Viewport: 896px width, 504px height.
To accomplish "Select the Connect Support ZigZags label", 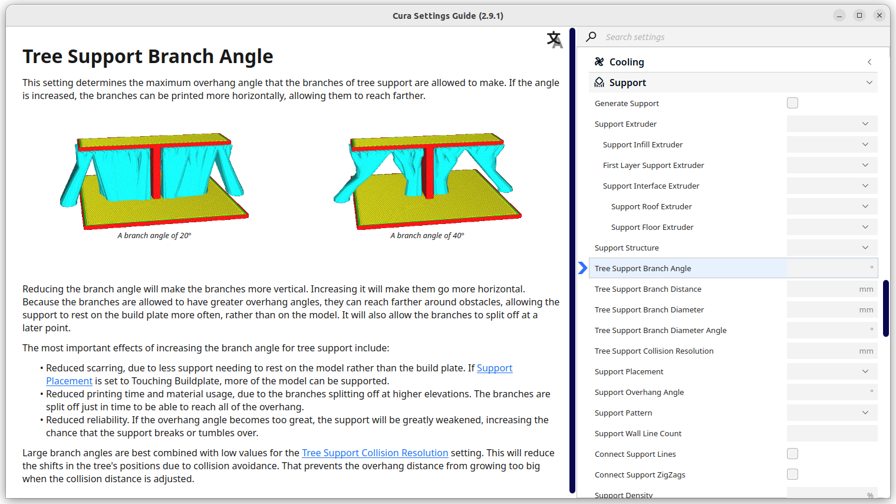I will coord(640,475).
